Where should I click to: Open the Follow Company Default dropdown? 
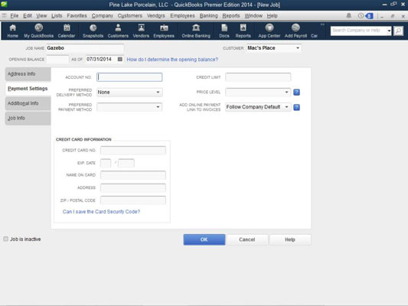[x=258, y=107]
